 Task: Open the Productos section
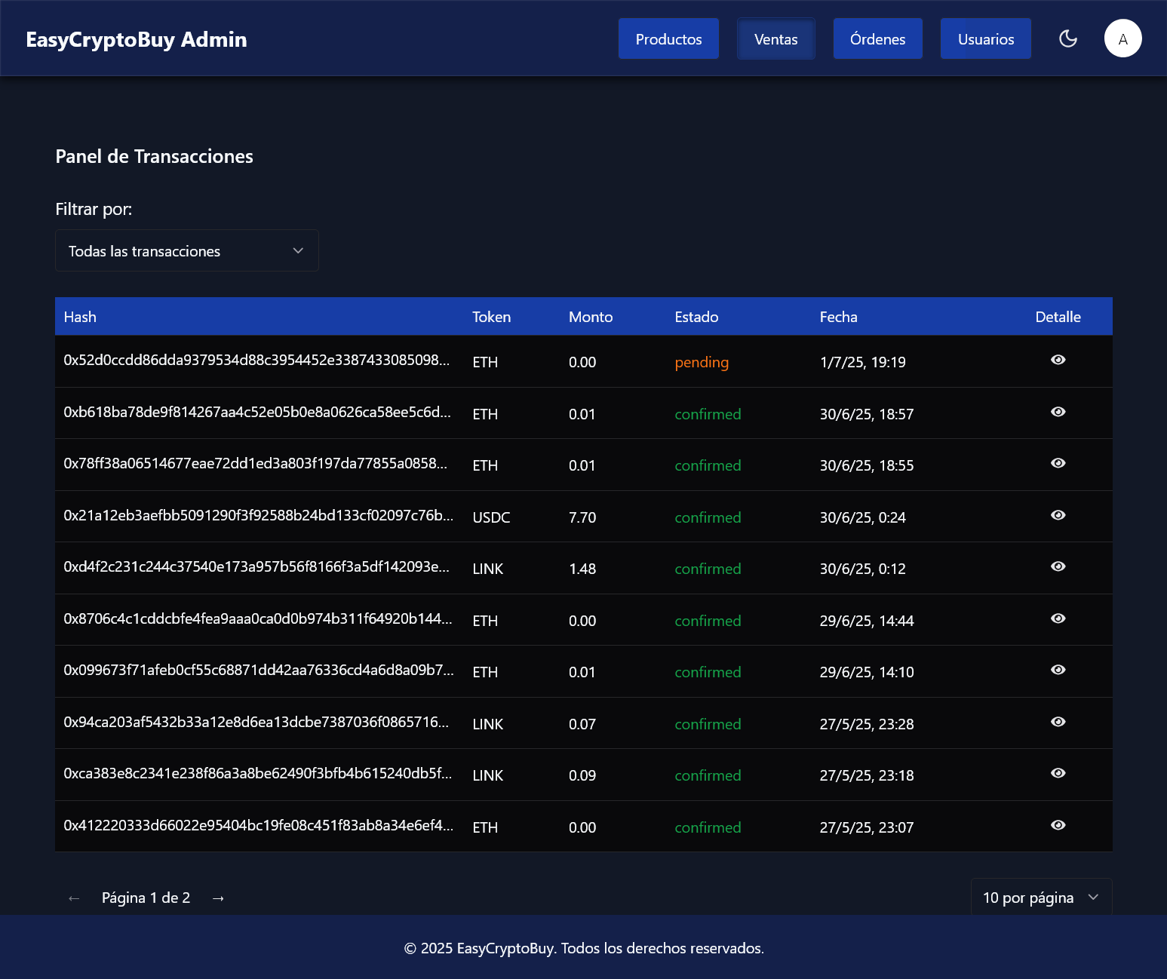click(668, 38)
